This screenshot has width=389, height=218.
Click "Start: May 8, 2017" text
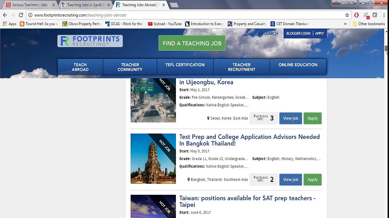[194, 151]
